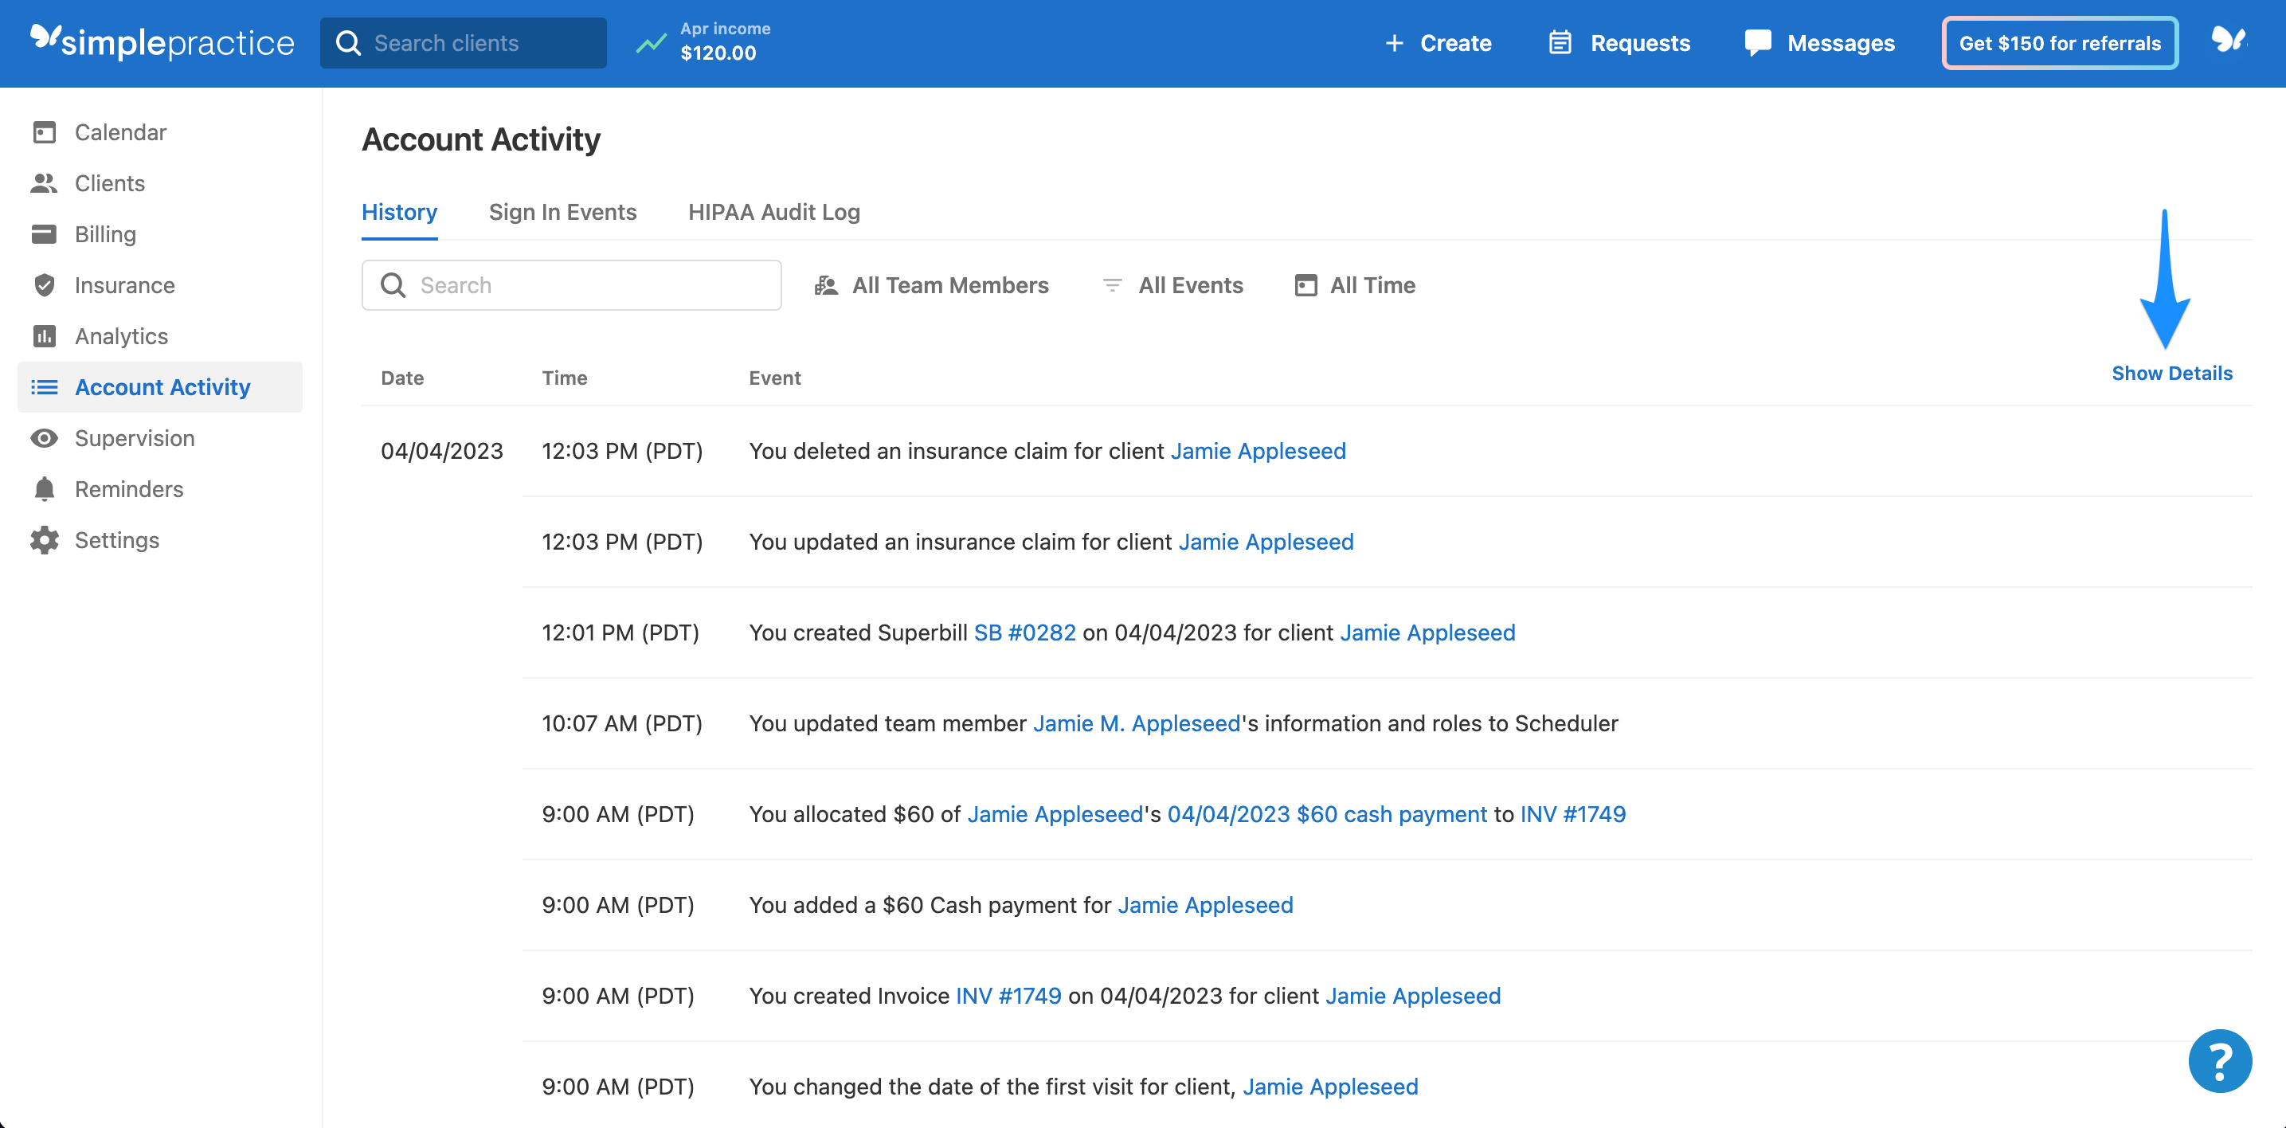This screenshot has height=1128, width=2286.
Task: Click Show Details to expand activity entries
Action: pos(2172,373)
